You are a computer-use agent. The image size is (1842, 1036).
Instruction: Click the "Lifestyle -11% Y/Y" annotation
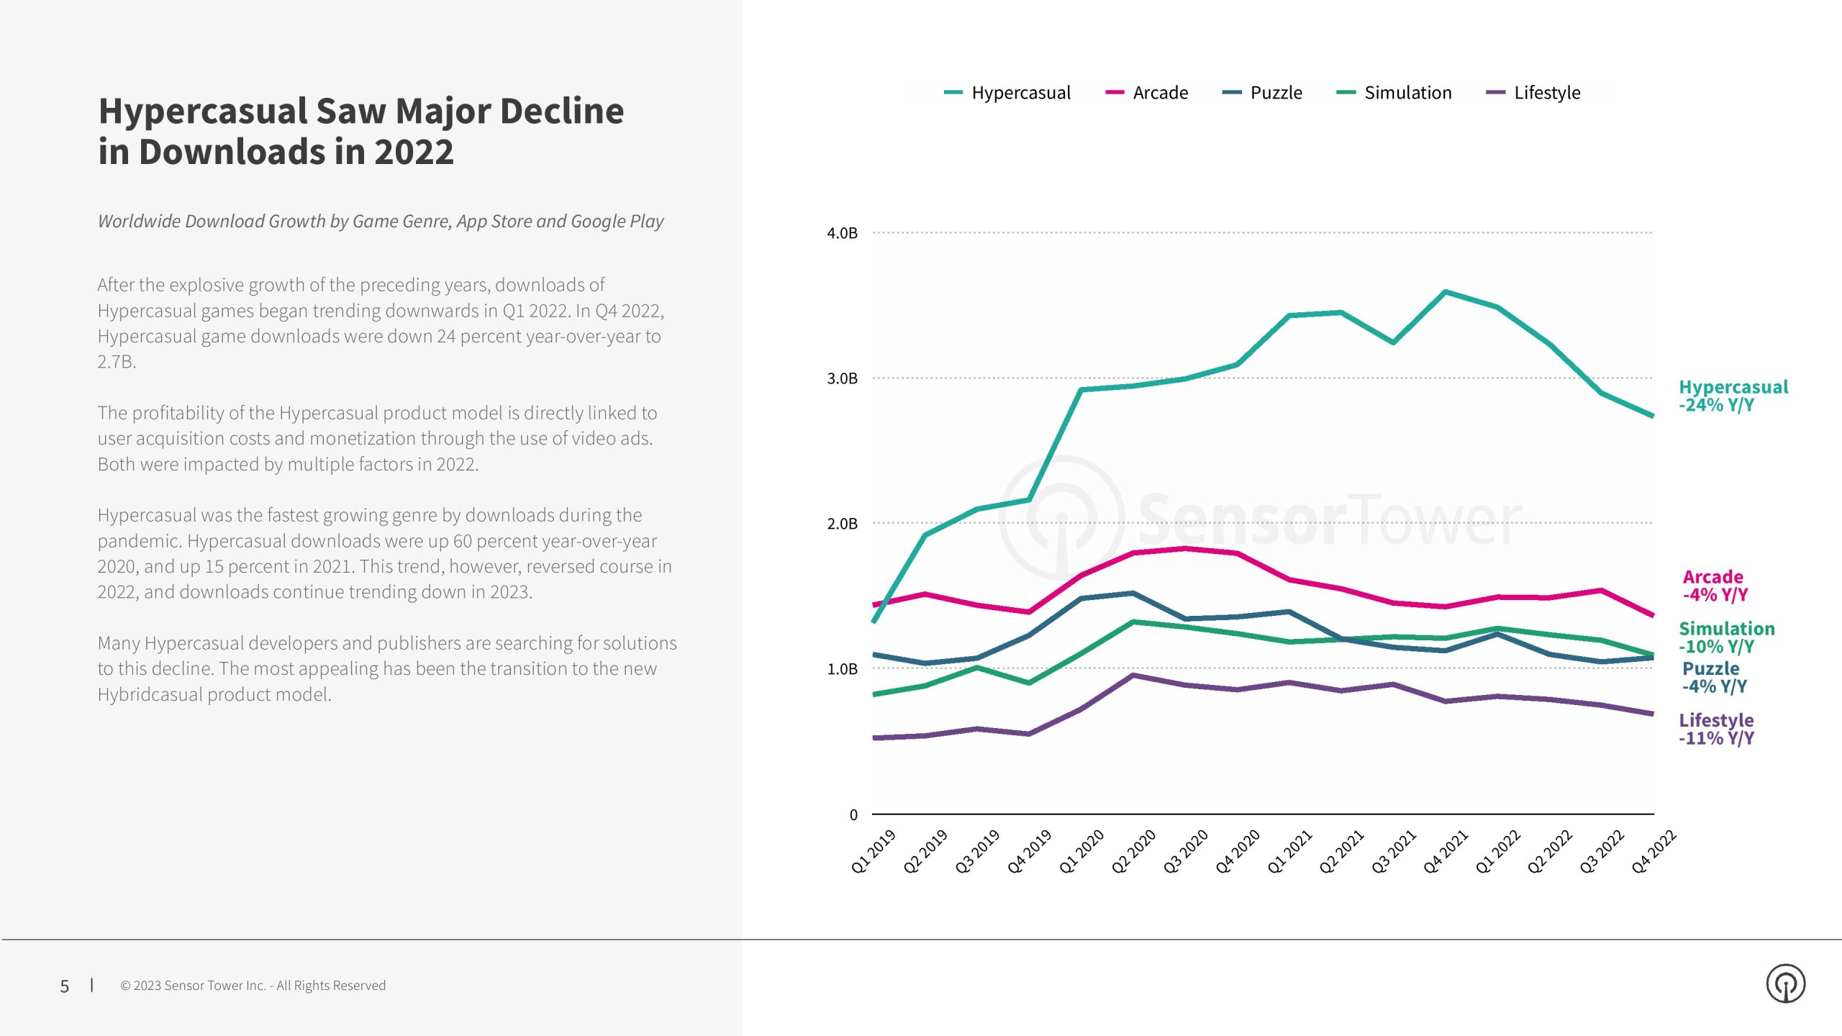[x=1715, y=729]
